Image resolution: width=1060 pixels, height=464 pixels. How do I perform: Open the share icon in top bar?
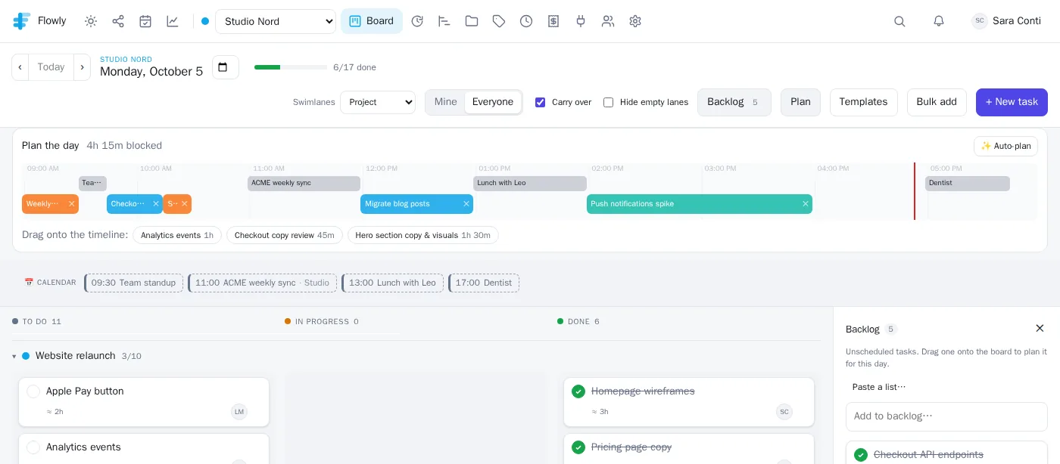click(118, 21)
